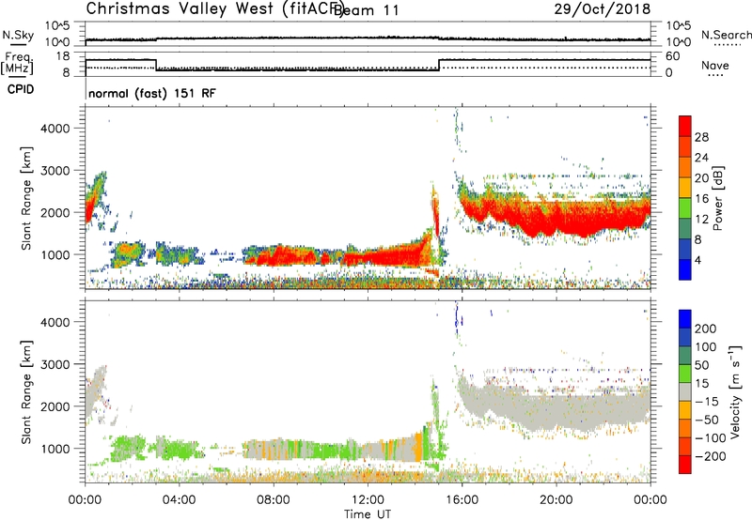Click the date '29/Oct/2018'

(x=603, y=9)
